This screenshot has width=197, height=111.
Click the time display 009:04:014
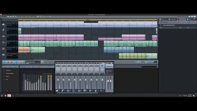click(x=31, y=62)
